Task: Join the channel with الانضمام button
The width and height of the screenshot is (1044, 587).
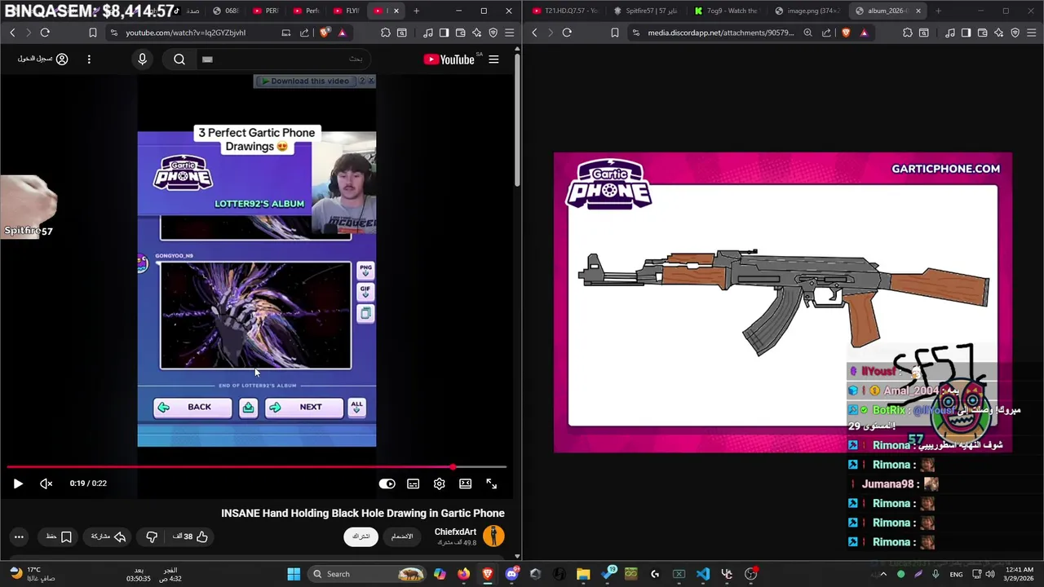Action: pyautogui.click(x=401, y=536)
